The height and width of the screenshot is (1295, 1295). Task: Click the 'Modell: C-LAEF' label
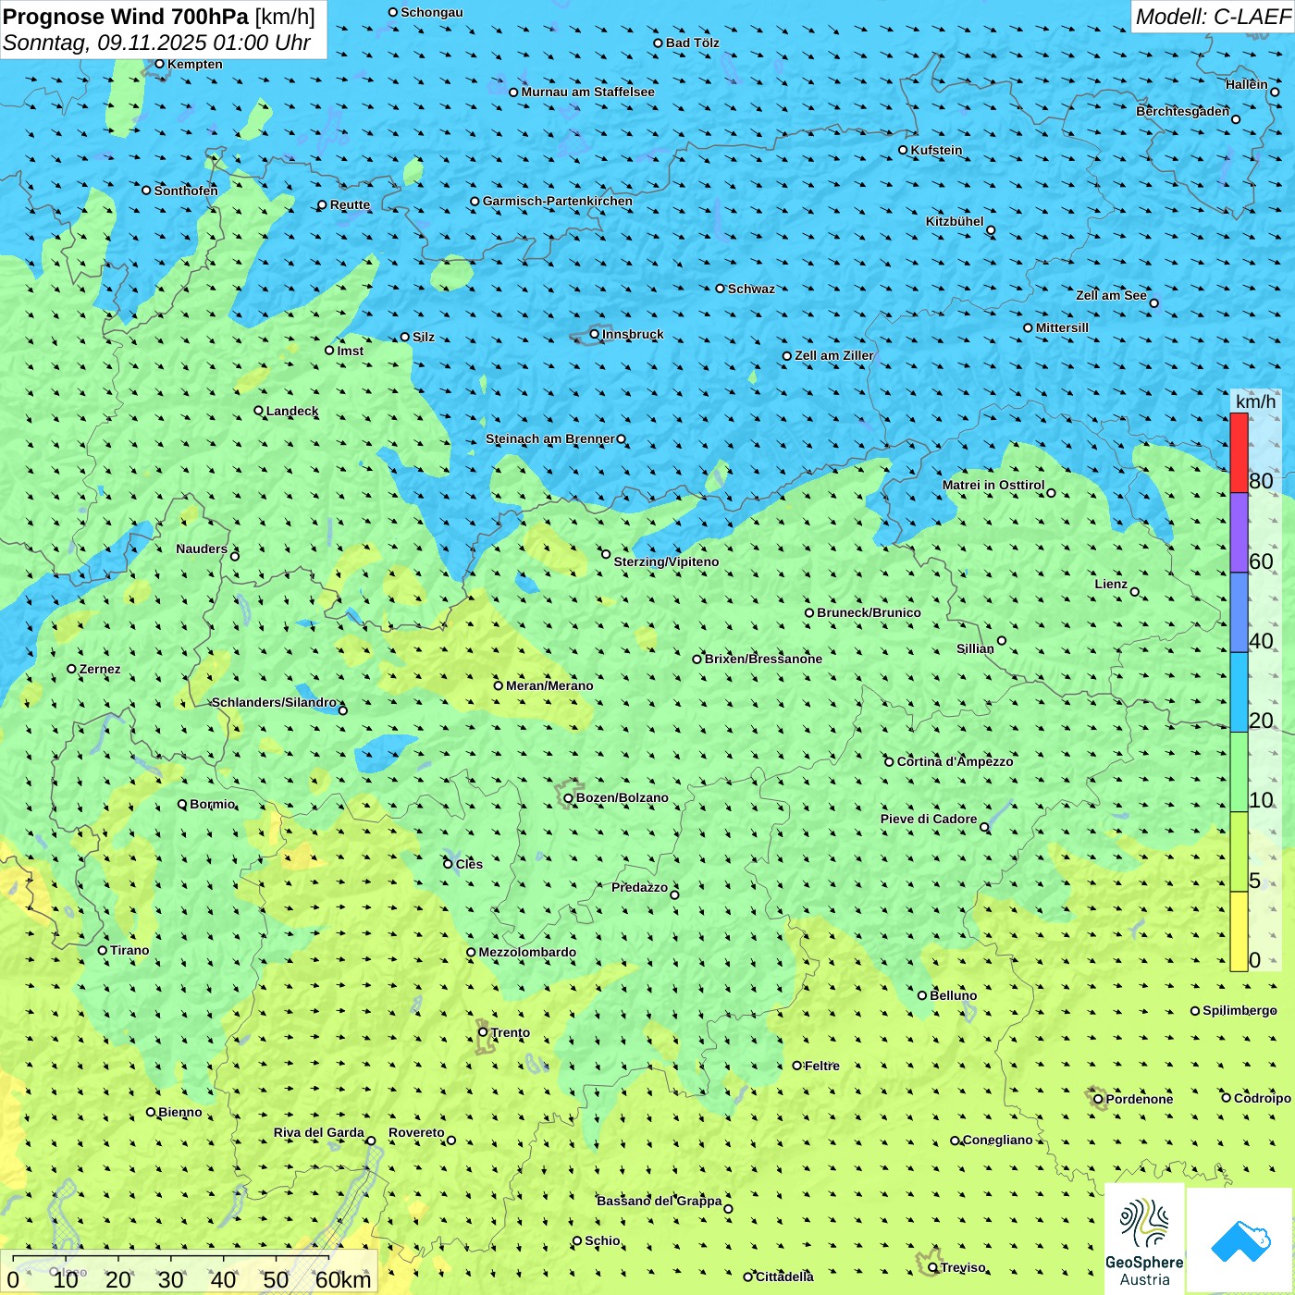1213,17
